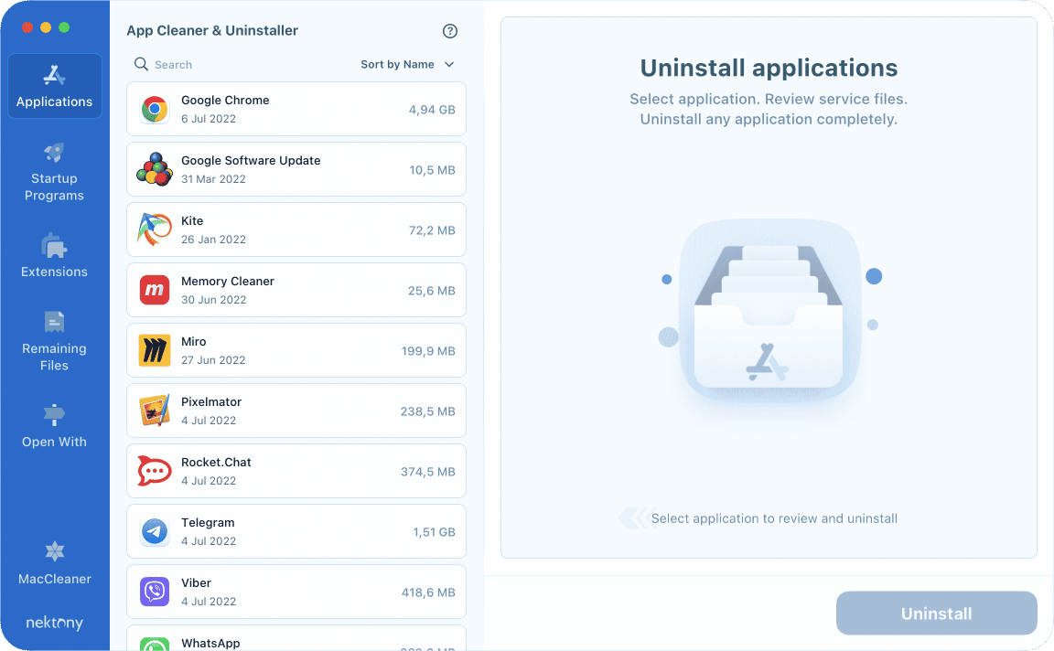1054x651 pixels.
Task: Click the 30 Jun 2022 date
Action: point(214,300)
